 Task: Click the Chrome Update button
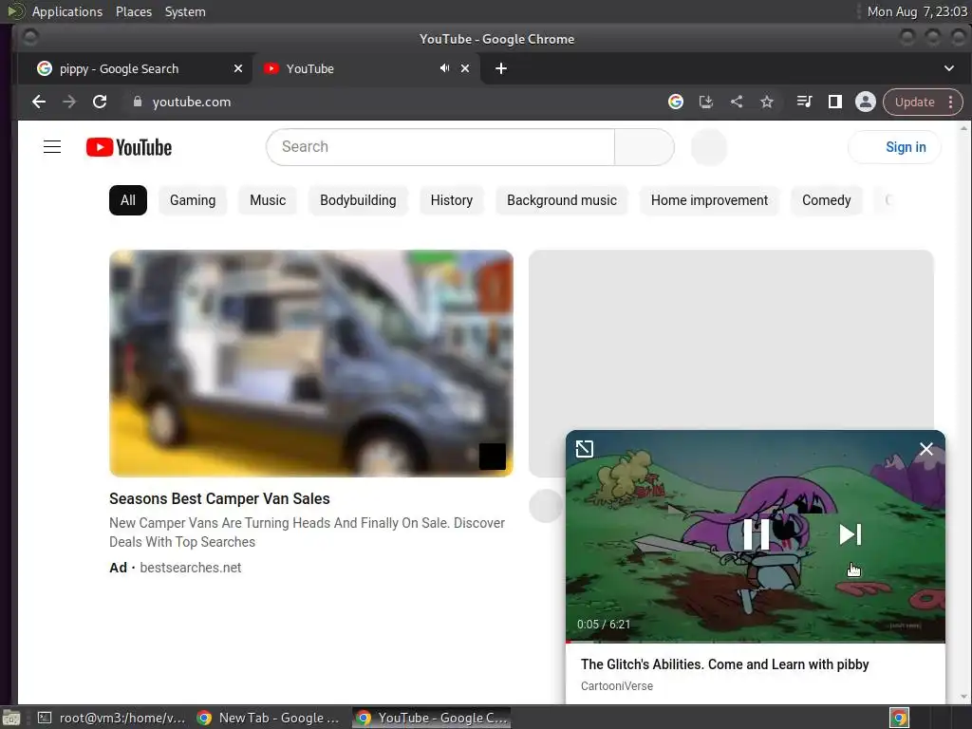point(914,102)
